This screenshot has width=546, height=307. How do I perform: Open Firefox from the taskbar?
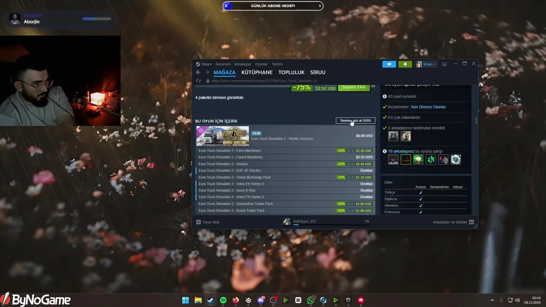[x=236, y=300]
